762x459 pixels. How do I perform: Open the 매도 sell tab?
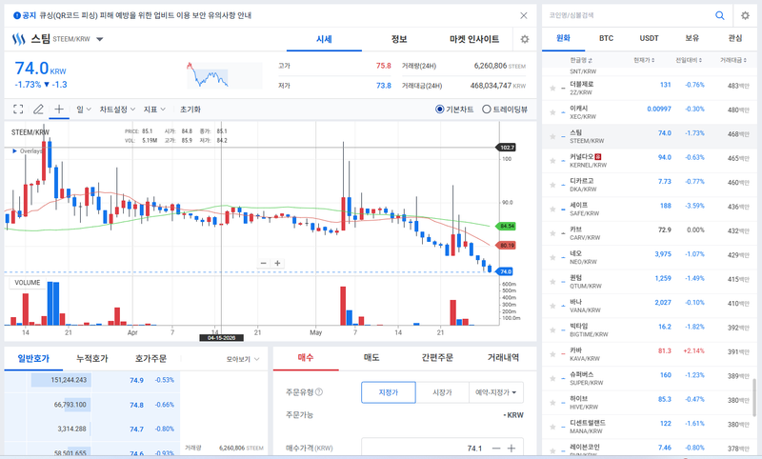coord(371,357)
